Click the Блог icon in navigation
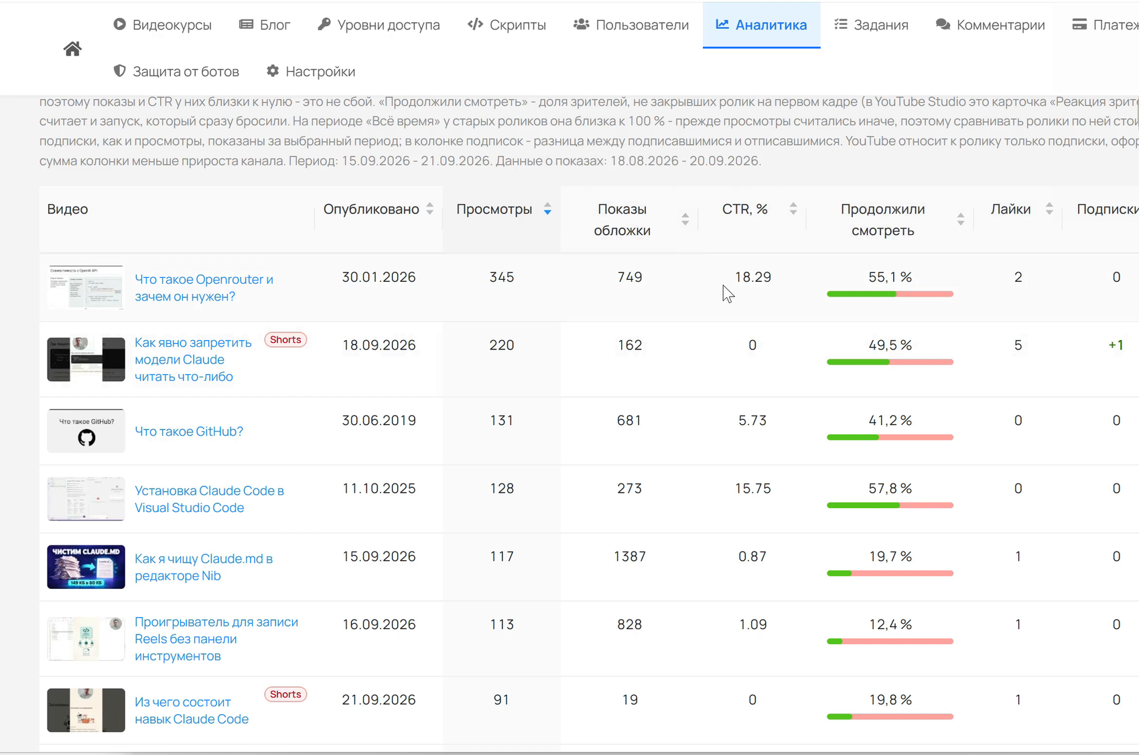1139x755 pixels. 246,24
